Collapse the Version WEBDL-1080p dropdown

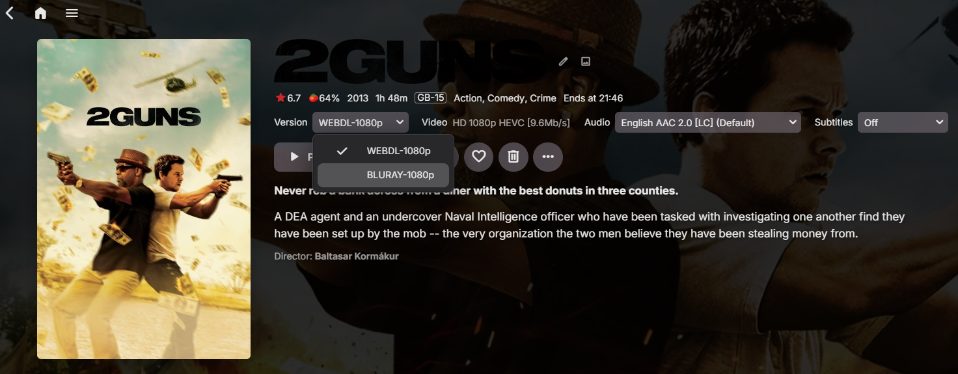tap(361, 122)
